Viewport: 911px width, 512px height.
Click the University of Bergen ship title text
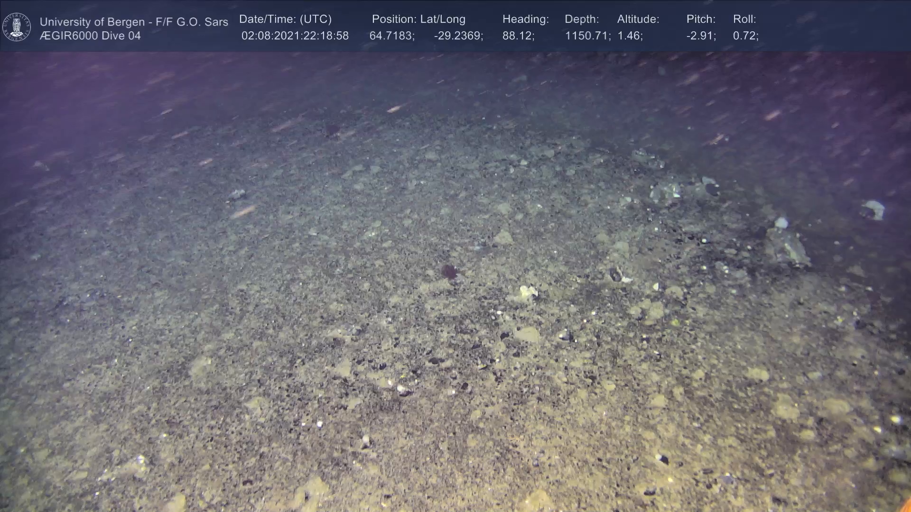point(134,22)
